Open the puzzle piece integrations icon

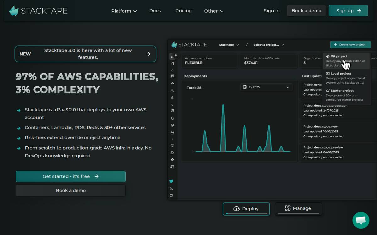coord(172,153)
